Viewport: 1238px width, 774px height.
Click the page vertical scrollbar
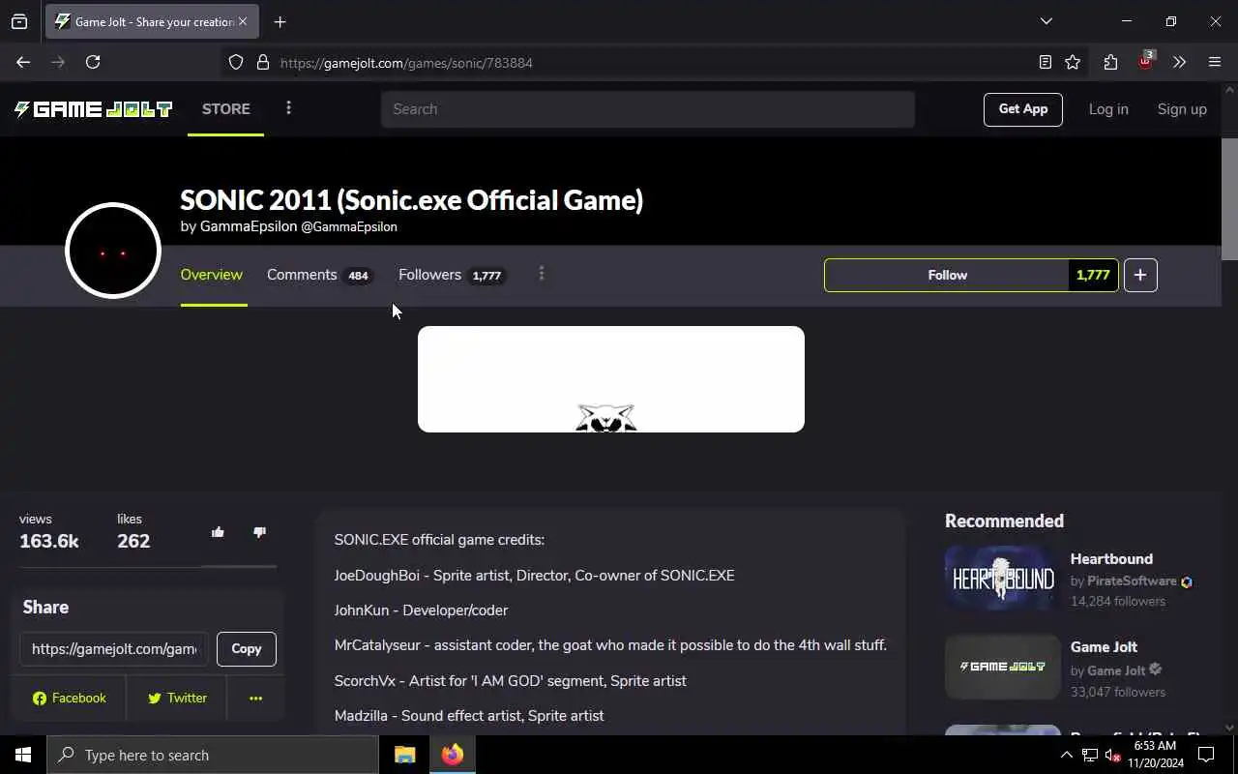(x=1229, y=199)
